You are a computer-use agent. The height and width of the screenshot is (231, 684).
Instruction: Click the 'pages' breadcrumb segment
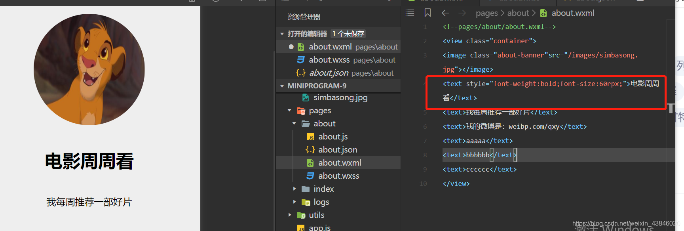486,13
